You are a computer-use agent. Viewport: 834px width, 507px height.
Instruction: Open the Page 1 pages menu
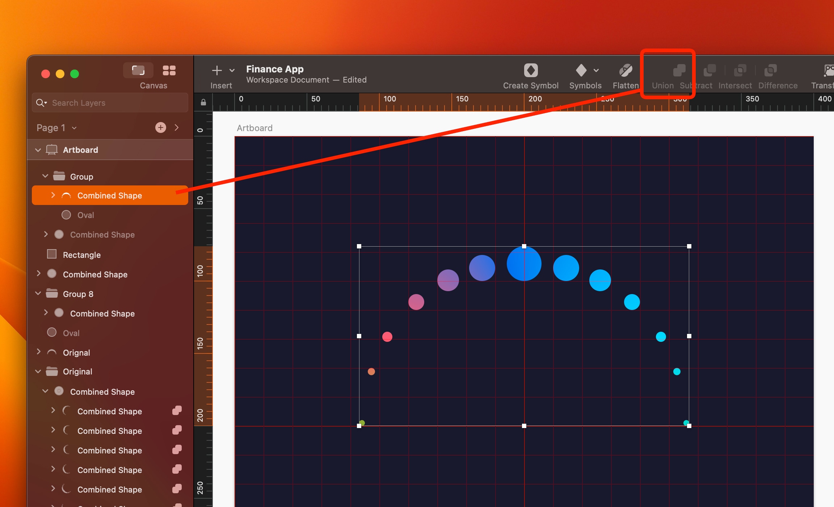coord(74,127)
